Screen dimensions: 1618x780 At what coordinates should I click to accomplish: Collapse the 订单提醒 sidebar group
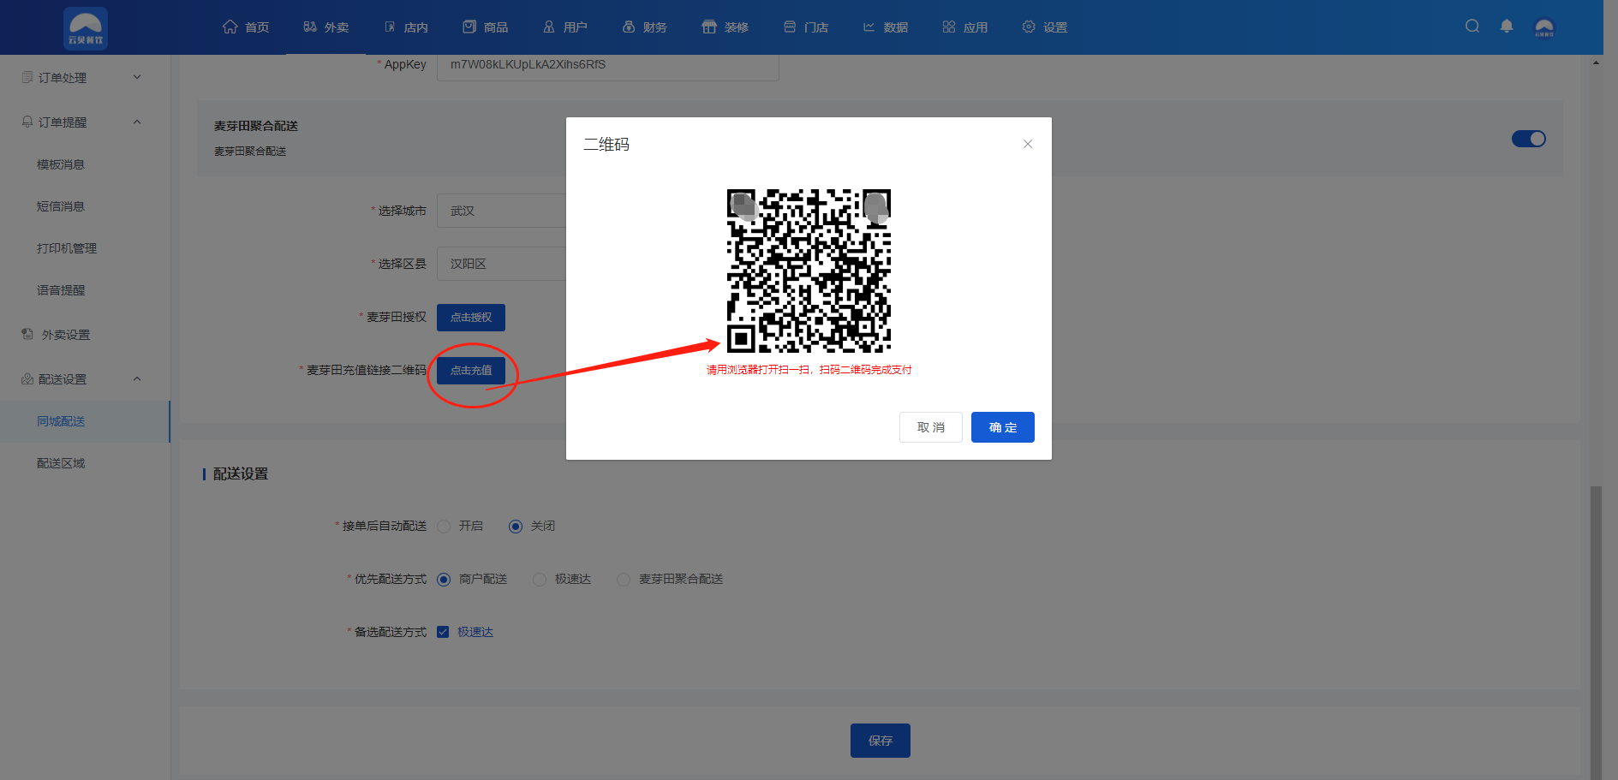pos(85,122)
